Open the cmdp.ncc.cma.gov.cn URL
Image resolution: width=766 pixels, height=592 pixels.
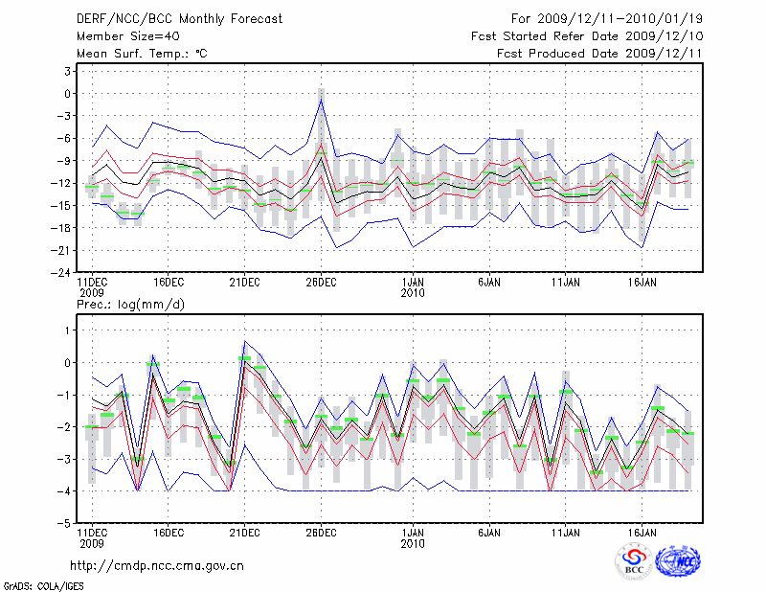pyautogui.click(x=158, y=565)
